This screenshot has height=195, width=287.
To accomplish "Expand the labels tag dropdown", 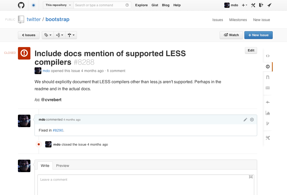I will pyautogui.click(x=48, y=35).
